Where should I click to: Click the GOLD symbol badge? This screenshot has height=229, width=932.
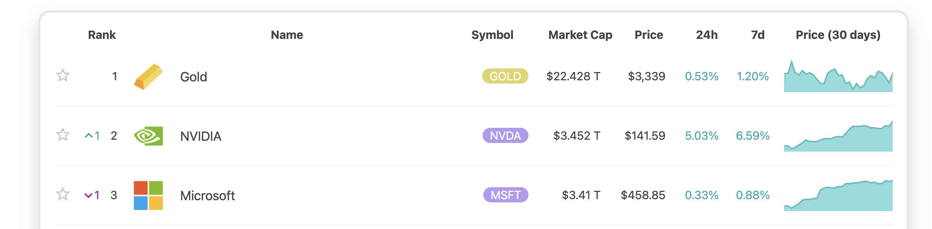pos(505,76)
